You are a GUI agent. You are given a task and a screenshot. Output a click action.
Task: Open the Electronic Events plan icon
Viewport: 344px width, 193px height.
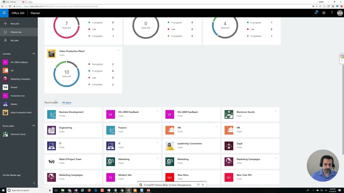(x=229, y=114)
